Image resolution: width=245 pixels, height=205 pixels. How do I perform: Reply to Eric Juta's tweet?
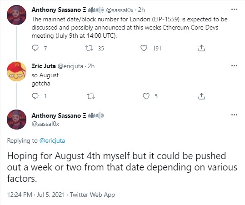coord(35,96)
